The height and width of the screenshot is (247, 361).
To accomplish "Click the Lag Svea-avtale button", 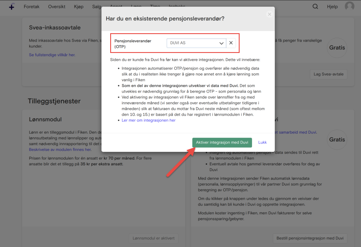I will [329, 74].
